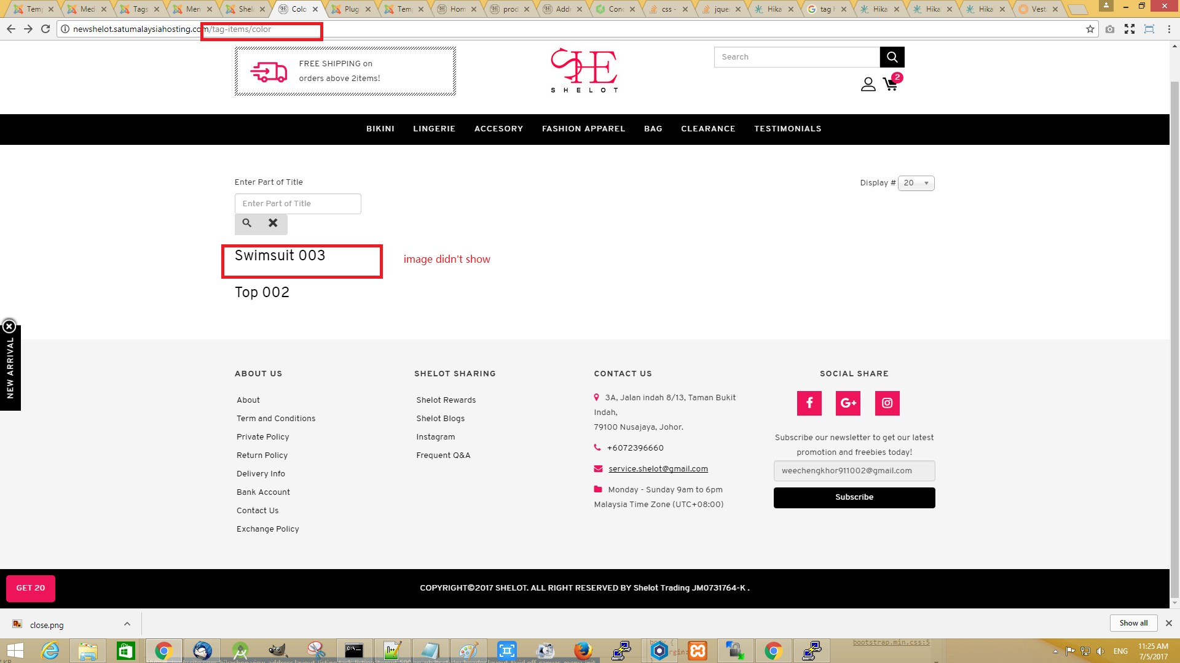1180x663 pixels.
Task: Open File Explorer from the taskbar
Action: (88, 651)
